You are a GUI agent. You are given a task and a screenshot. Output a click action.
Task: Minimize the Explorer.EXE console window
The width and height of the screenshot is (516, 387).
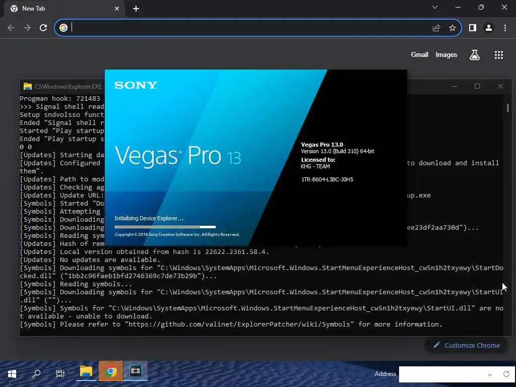click(455, 86)
